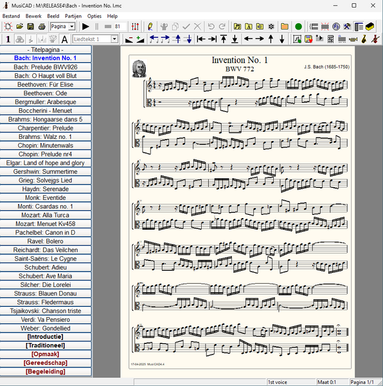Click the blue round clef symbol icon

(336, 26)
